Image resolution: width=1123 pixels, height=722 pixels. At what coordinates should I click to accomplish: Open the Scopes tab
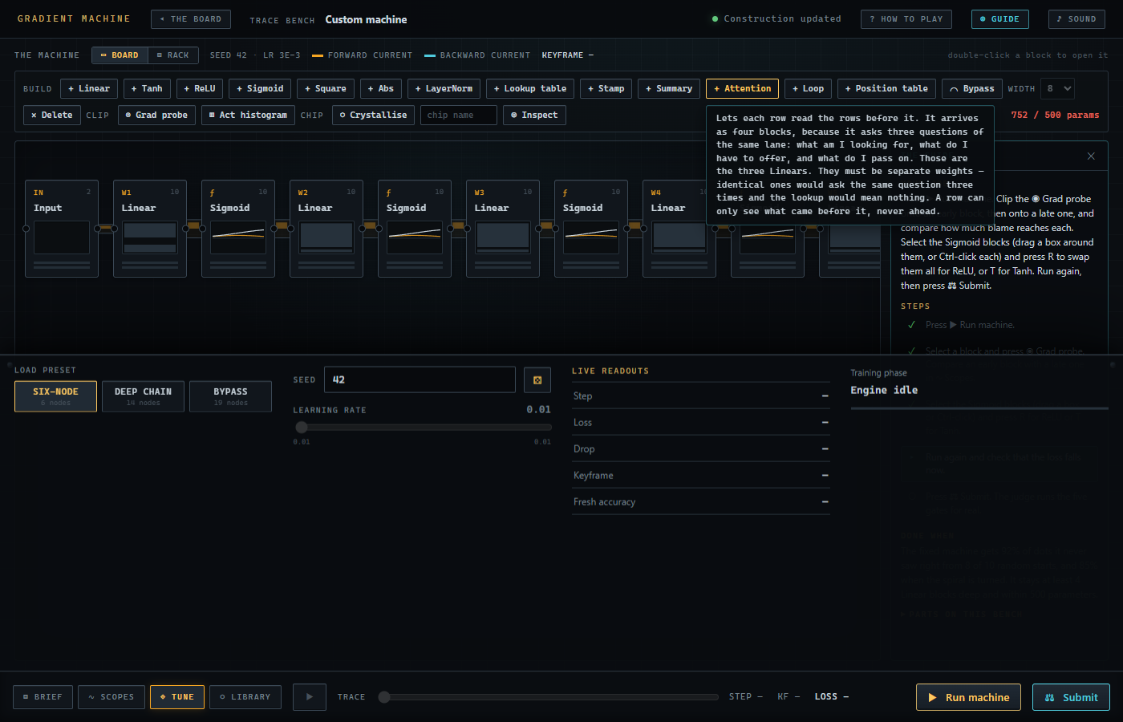tap(111, 697)
